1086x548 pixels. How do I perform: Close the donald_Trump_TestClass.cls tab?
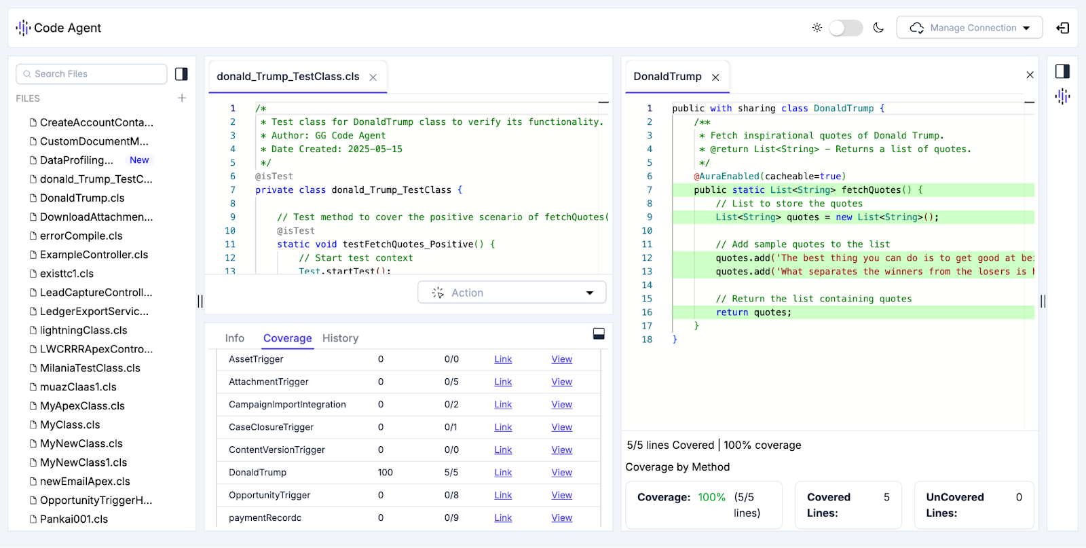(373, 77)
